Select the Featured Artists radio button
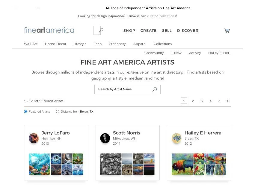This screenshot has width=255, height=190. [26, 112]
